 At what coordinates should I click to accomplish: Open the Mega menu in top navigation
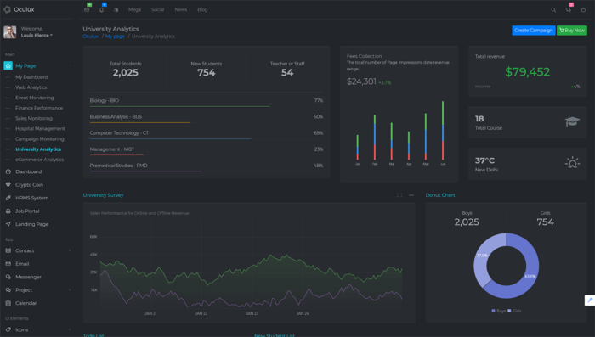pos(134,10)
